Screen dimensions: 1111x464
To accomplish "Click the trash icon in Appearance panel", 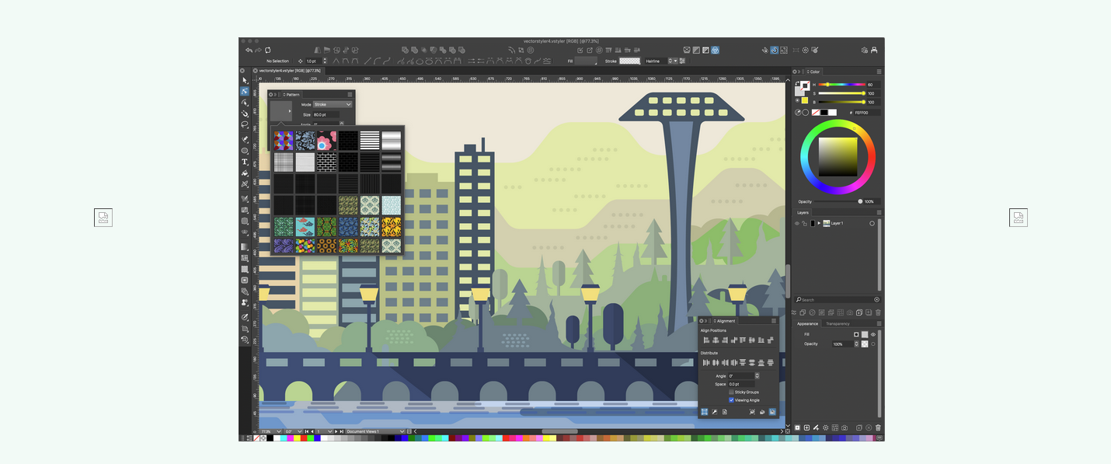I will 878,427.
